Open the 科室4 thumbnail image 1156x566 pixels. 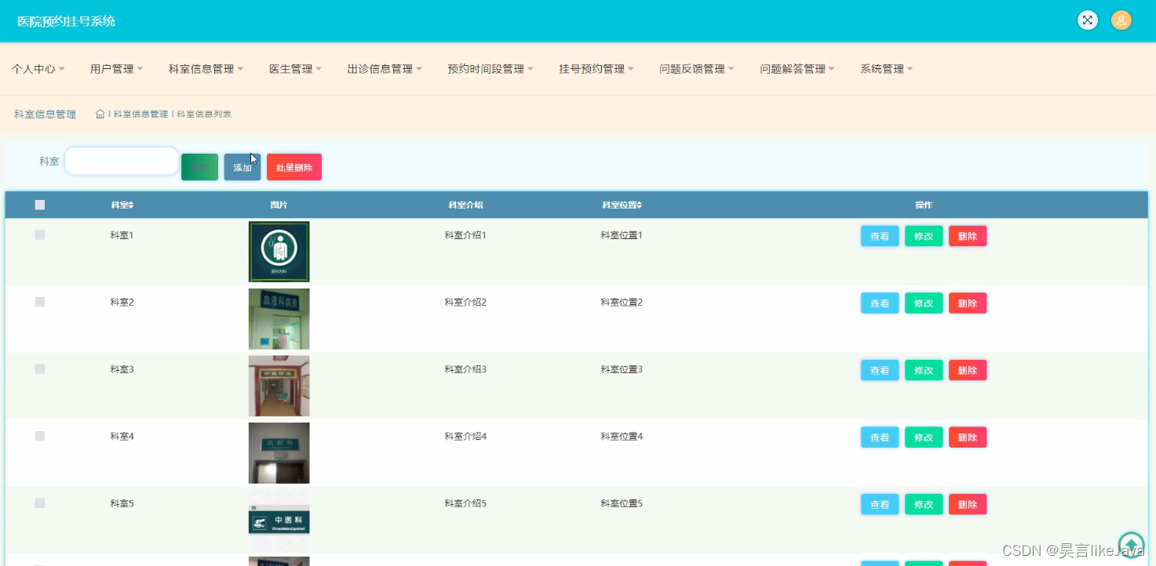[x=279, y=453]
